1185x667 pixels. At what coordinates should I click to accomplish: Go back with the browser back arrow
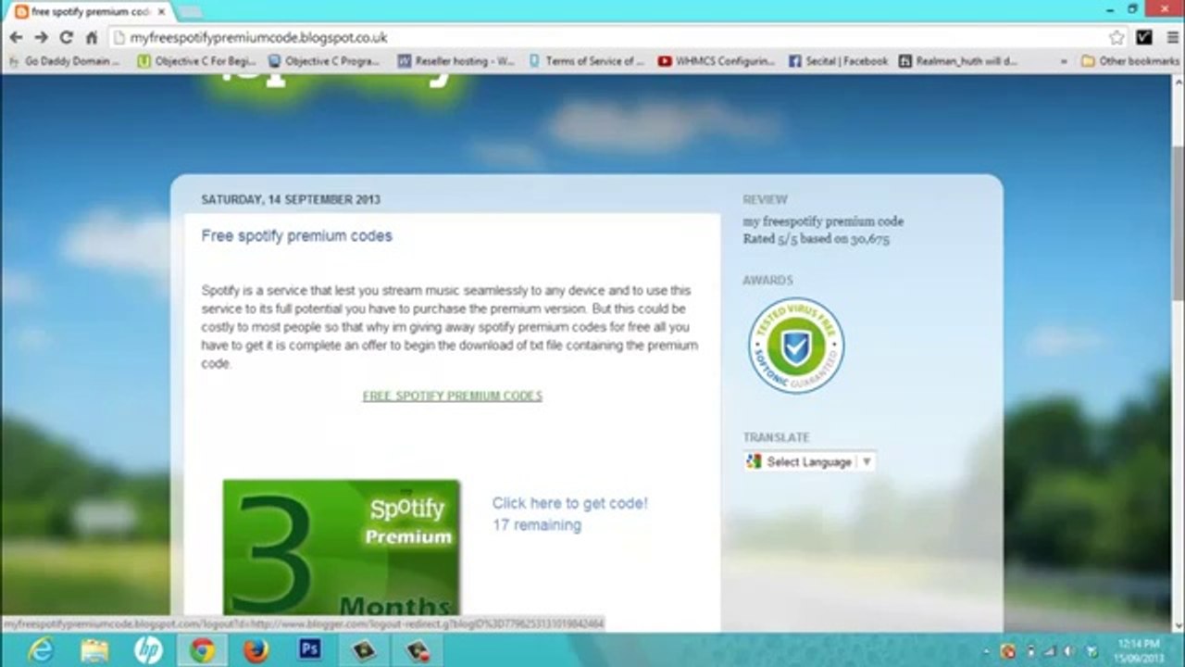click(x=16, y=38)
